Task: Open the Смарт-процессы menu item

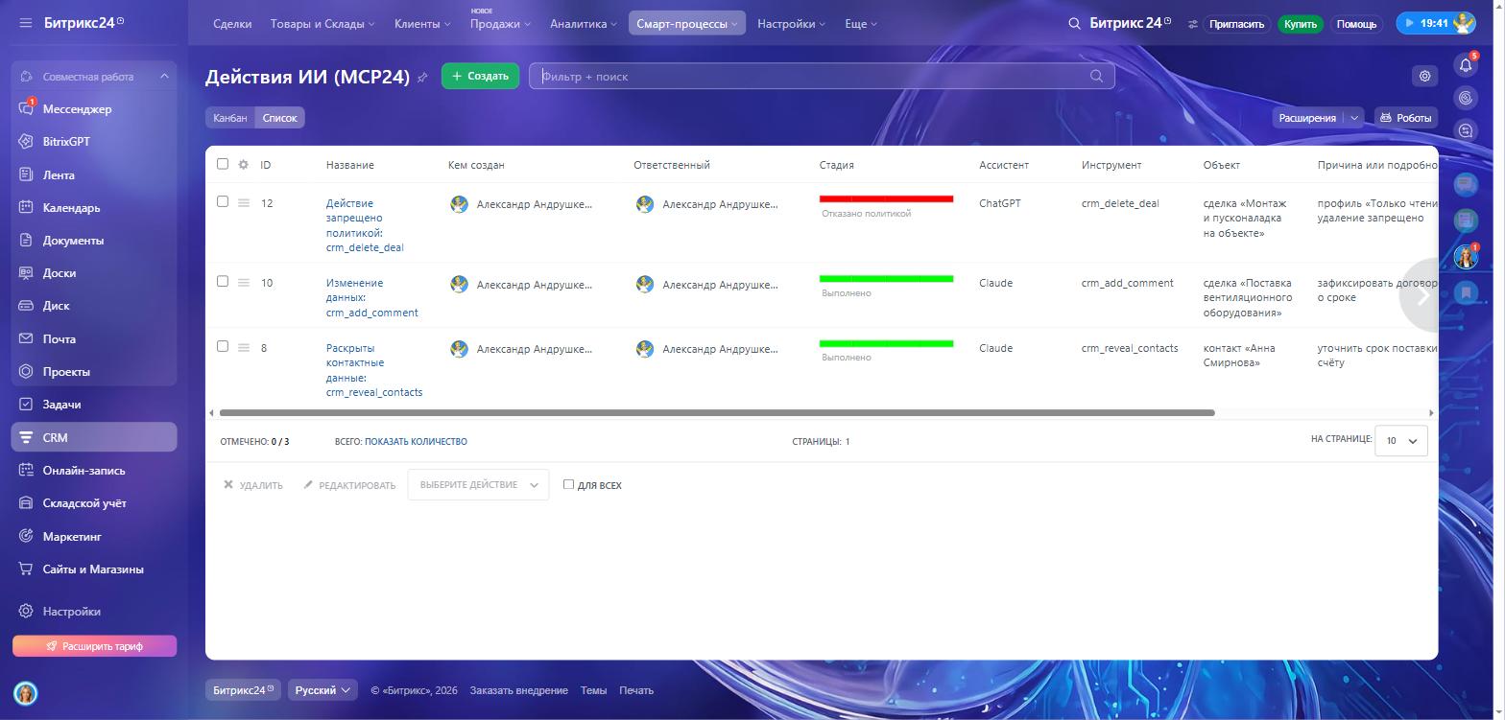Action: click(687, 24)
